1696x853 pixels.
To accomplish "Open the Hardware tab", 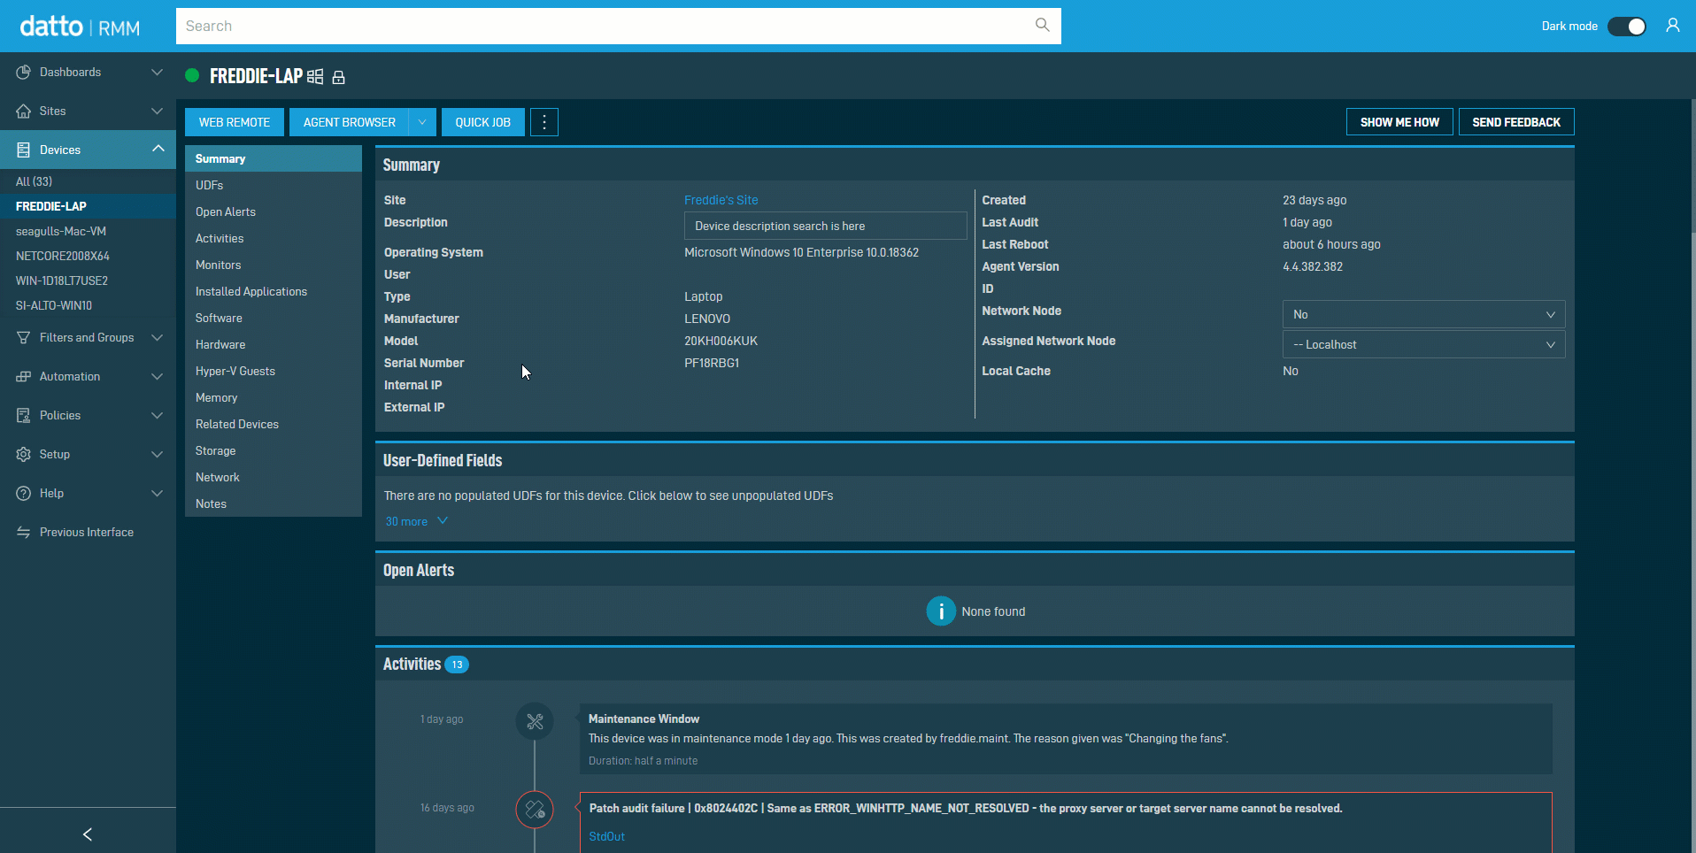I will (x=274, y=344).
